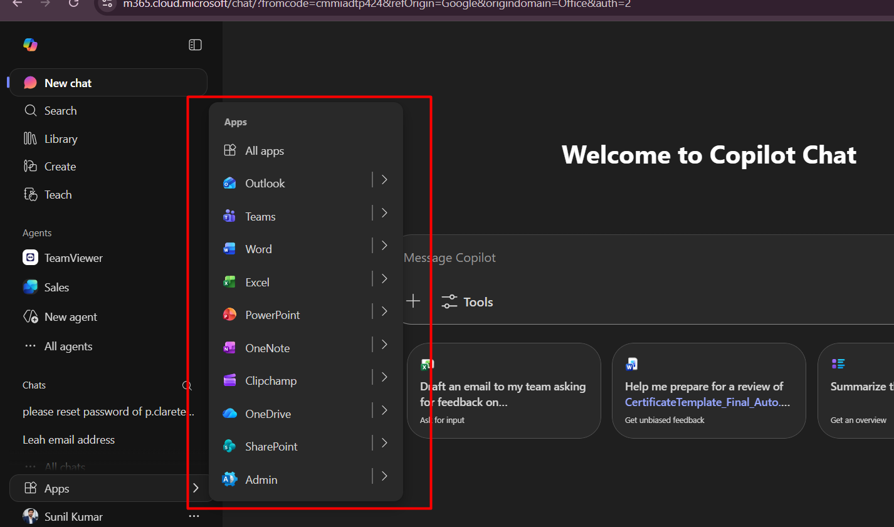Expand the Clipchamp submenu chevron
This screenshot has height=527, width=894.
pyautogui.click(x=384, y=377)
